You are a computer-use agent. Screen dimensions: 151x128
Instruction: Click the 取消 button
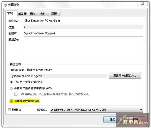[135, 119]
